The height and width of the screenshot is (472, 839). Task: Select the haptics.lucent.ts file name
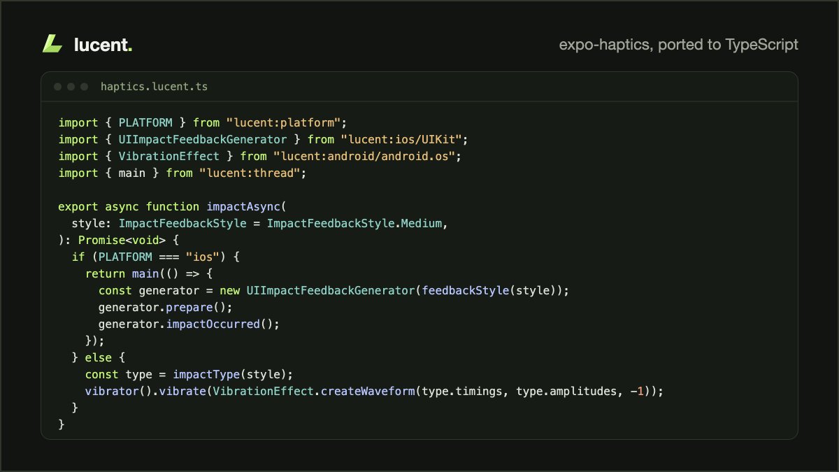tap(154, 87)
